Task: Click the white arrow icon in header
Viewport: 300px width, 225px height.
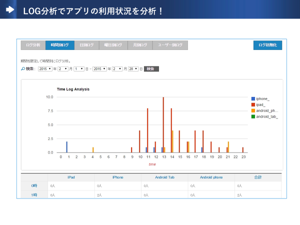Action: pos(9,9)
